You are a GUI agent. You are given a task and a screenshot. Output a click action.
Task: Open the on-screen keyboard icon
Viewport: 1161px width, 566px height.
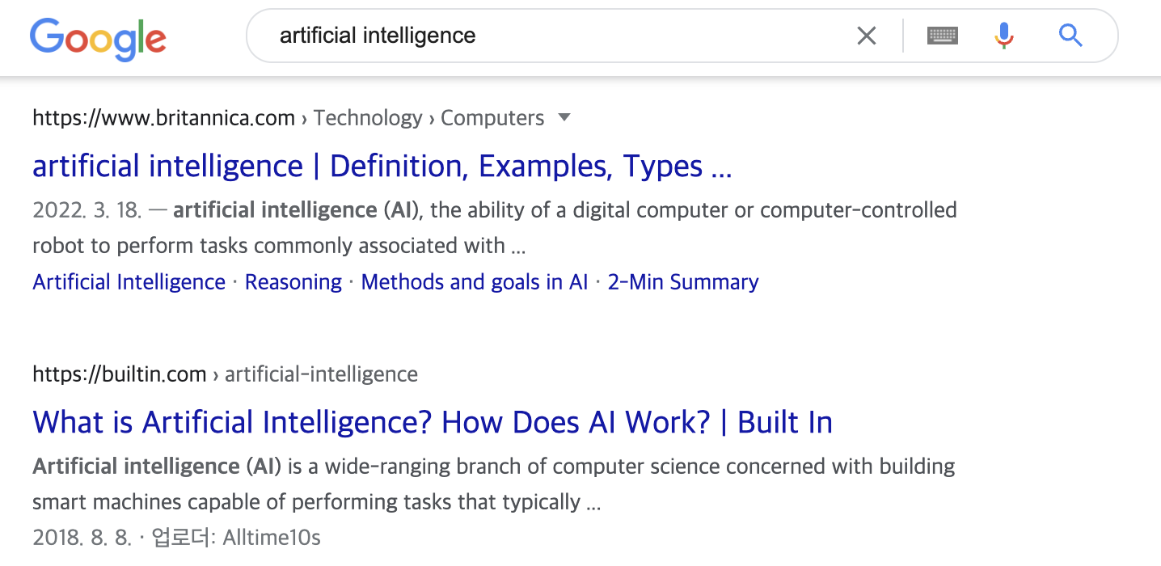(943, 36)
